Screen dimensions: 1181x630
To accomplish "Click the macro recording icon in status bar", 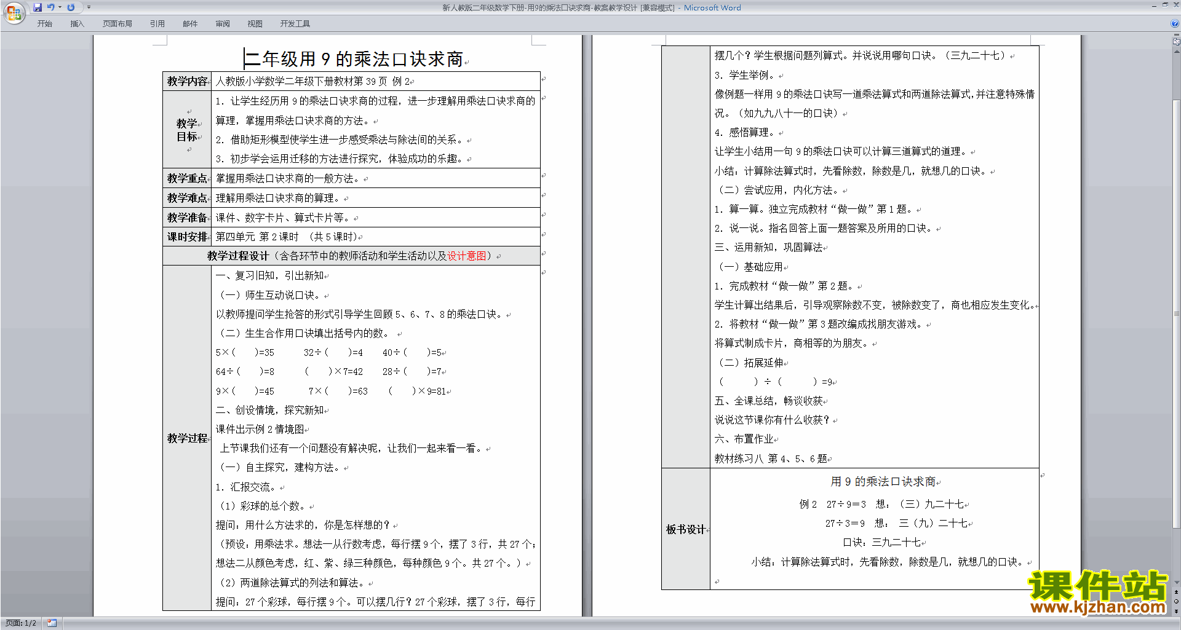I will tap(52, 623).
